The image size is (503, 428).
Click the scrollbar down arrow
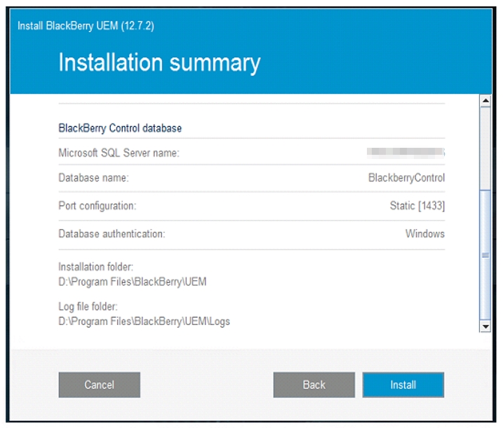(484, 326)
